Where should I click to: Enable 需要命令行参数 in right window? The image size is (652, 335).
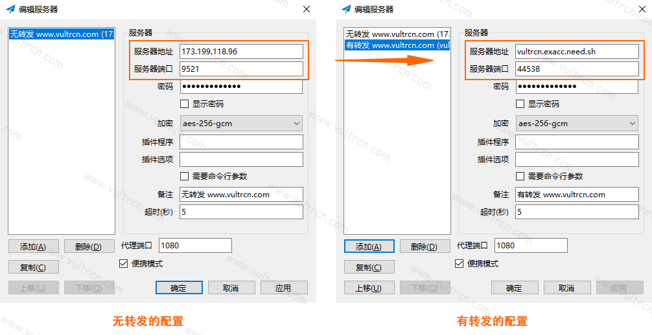tap(520, 177)
